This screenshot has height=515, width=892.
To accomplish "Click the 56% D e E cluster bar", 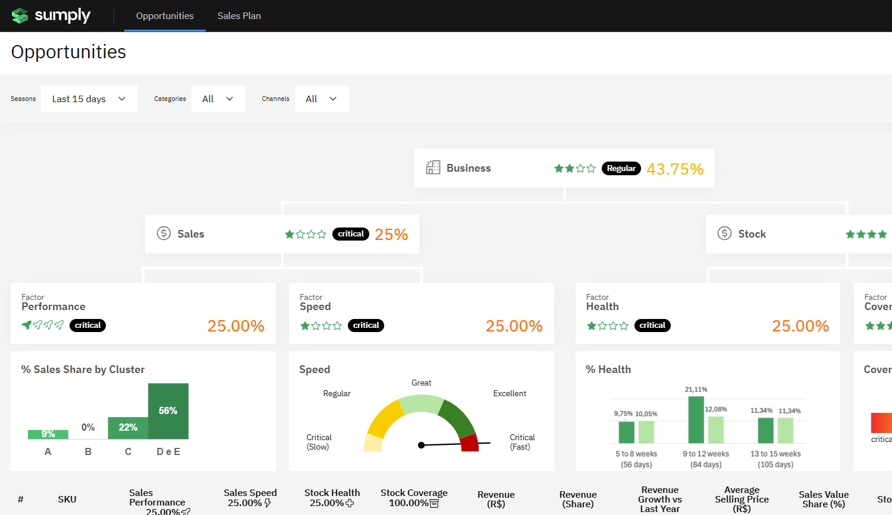I will point(168,411).
